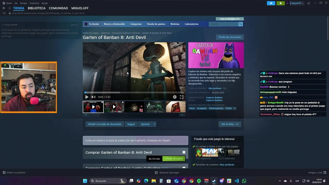The image size is (329, 185).
Task: Open Categorías menu
Action: tap(136, 24)
